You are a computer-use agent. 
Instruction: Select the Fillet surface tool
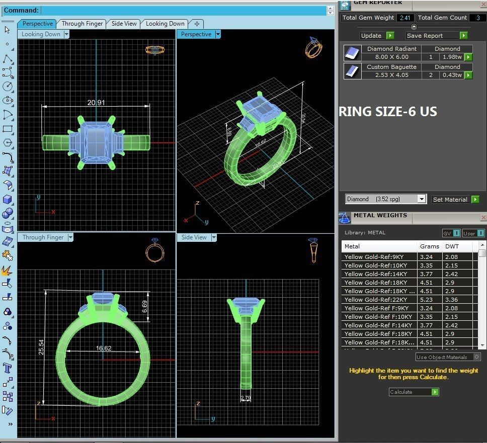click(x=8, y=185)
